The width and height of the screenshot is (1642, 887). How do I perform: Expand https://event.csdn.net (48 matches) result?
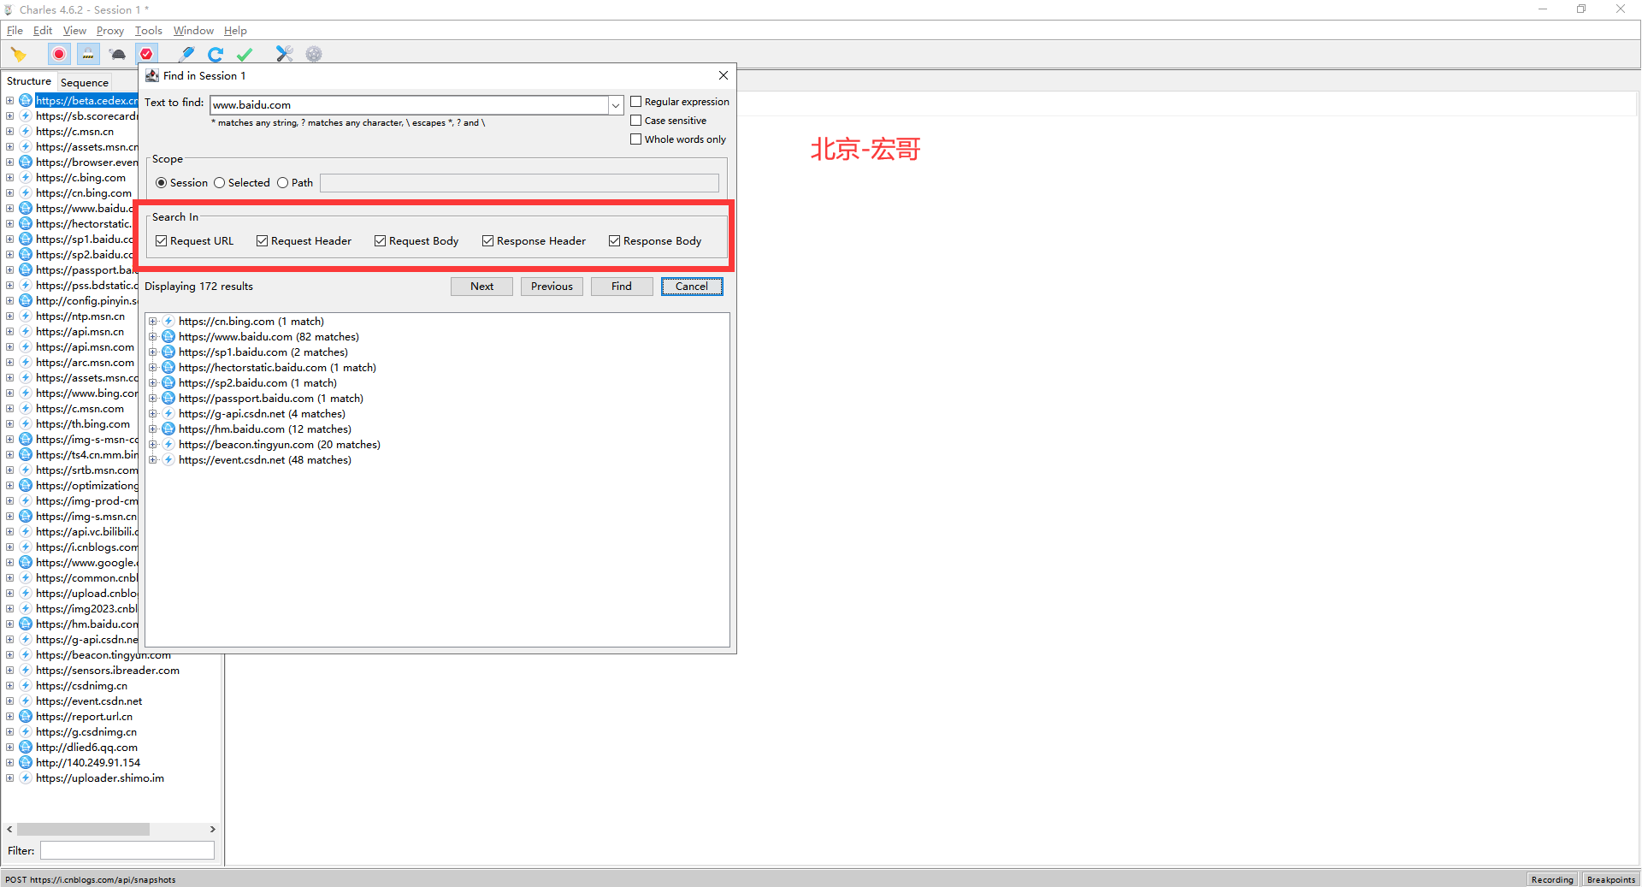click(153, 460)
